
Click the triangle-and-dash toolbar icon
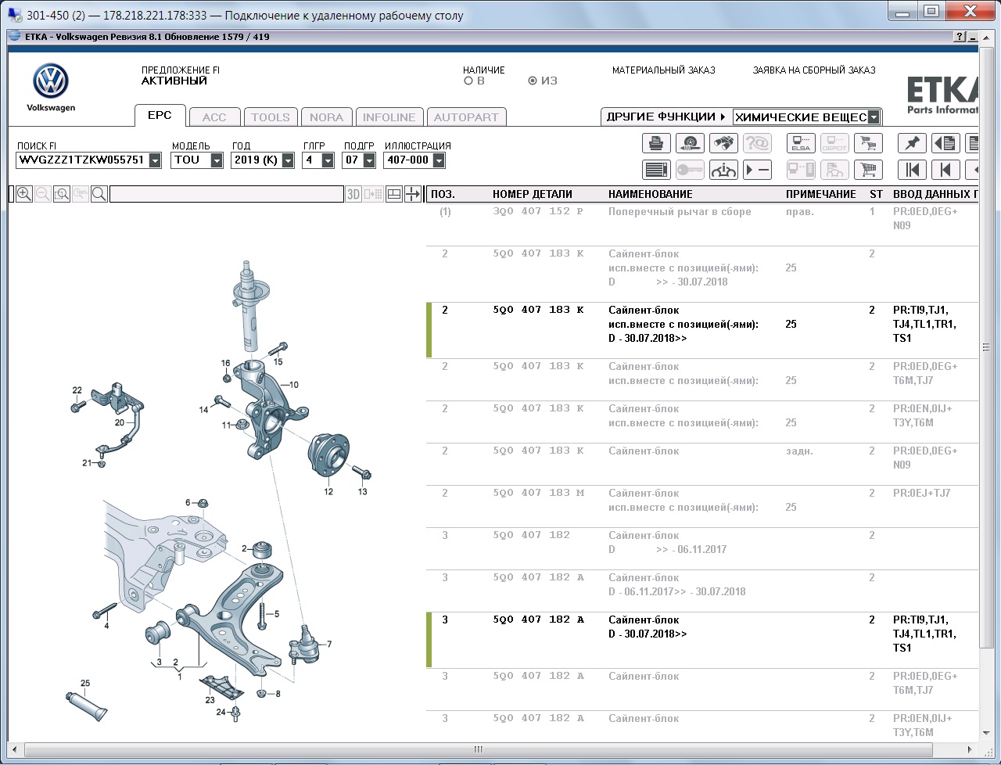(758, 170)
